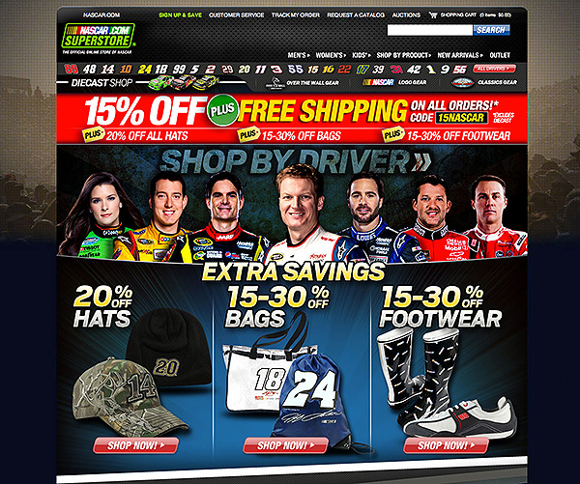This screenshot has width=580, height=484.
Task: Open NASCAR Logo Gear icon
Action: pos(378,82)
